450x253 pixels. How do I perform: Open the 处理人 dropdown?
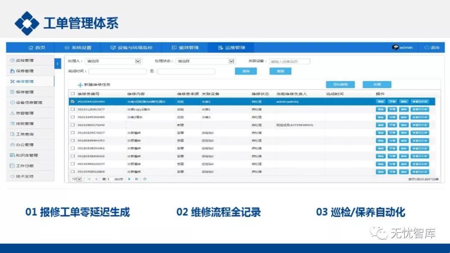point(138,61)
